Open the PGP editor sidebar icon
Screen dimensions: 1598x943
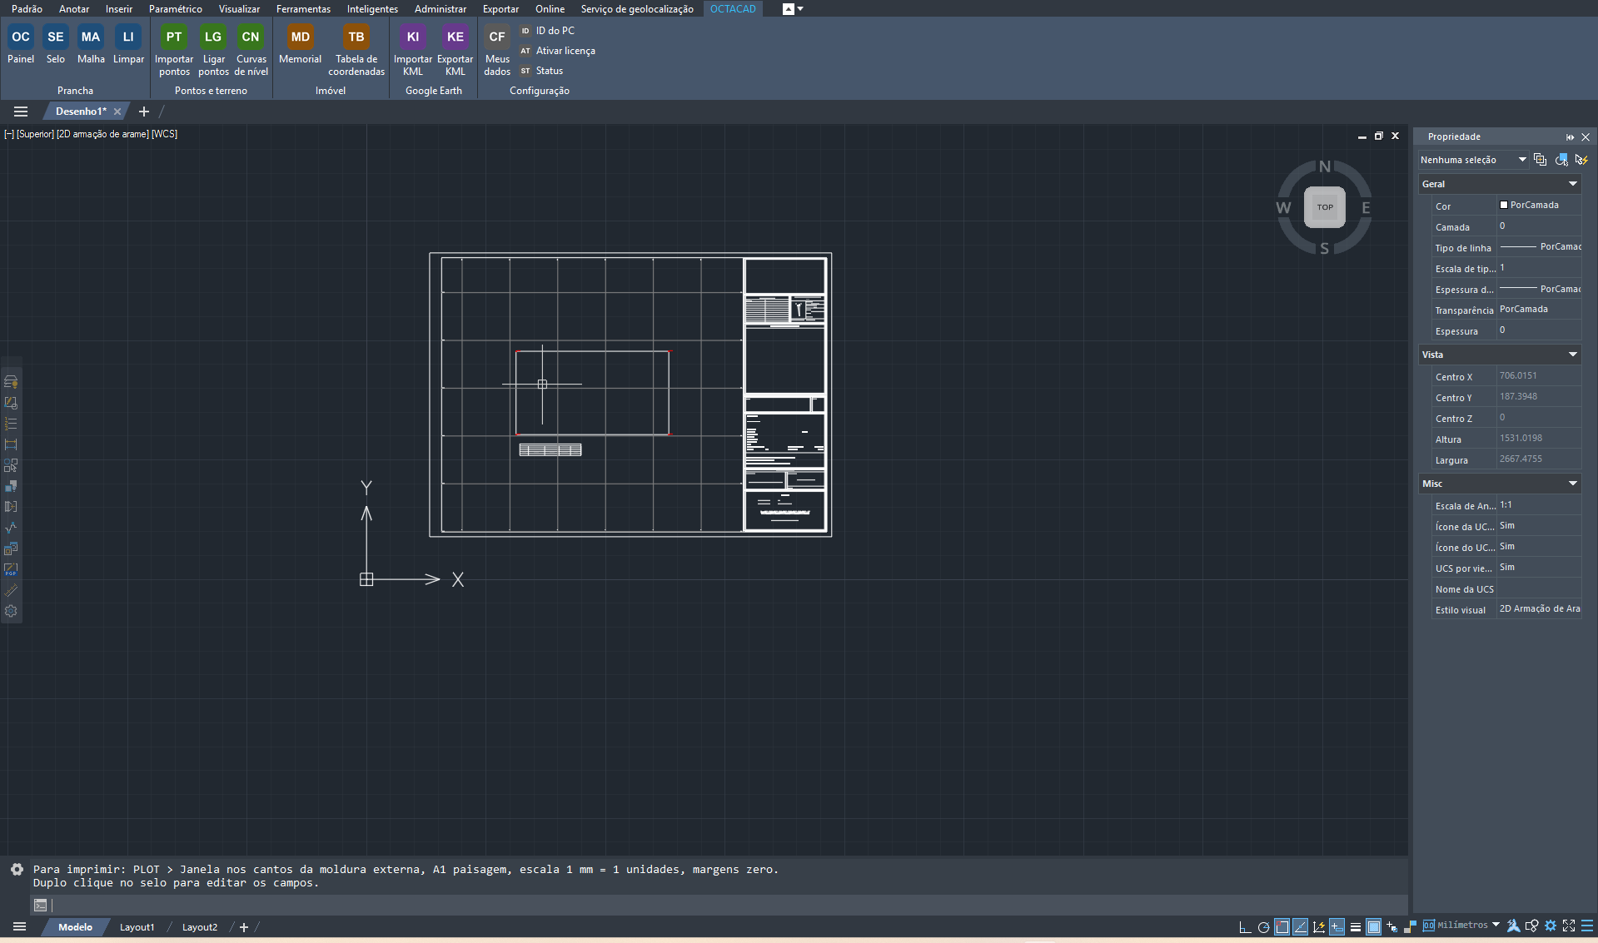coord(11,569)
